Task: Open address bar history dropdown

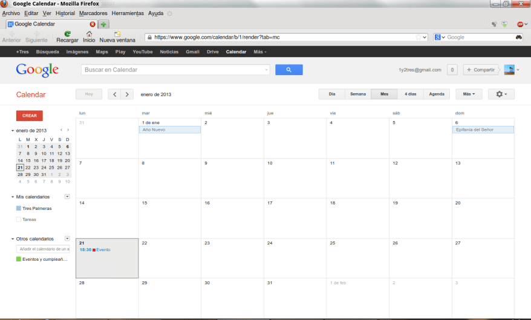Action: coord(425,38)
